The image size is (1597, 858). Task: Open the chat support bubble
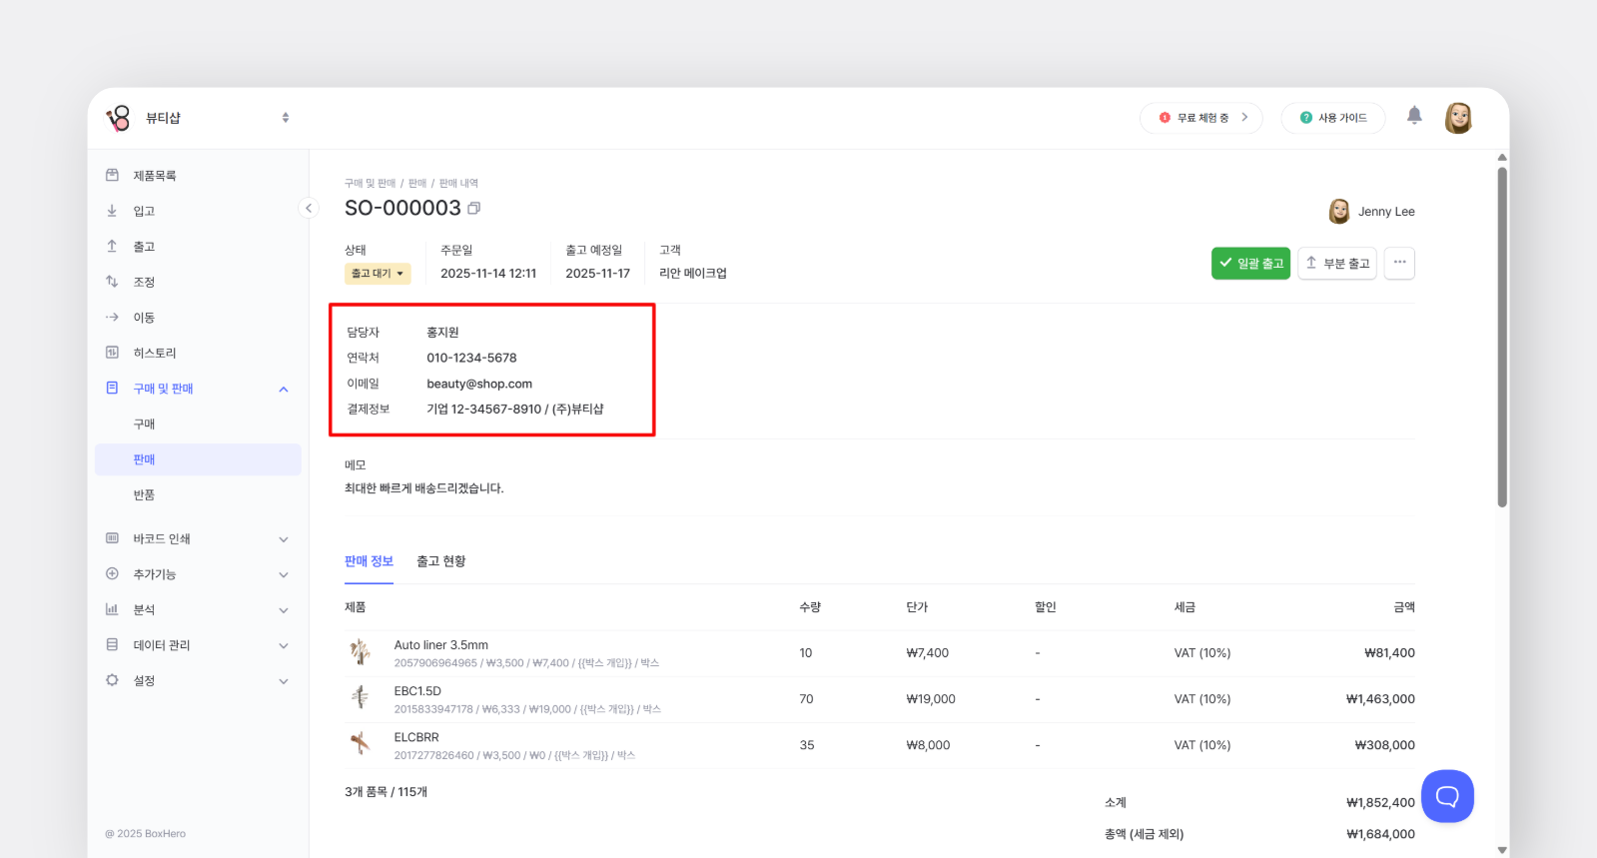point(1447,796)
